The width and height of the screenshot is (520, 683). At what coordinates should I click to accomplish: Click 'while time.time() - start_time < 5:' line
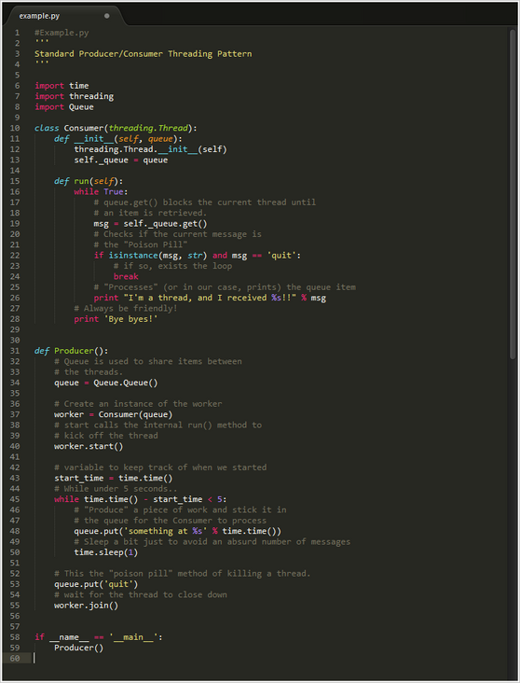[141, 499]
